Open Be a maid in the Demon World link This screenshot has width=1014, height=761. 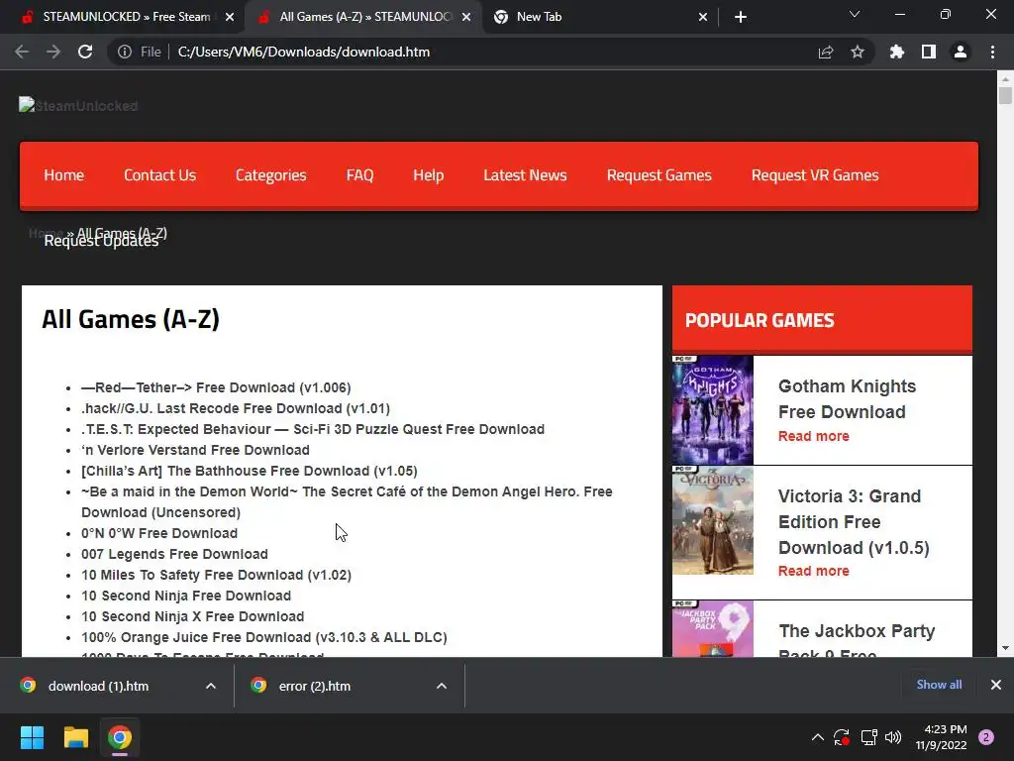347,501
